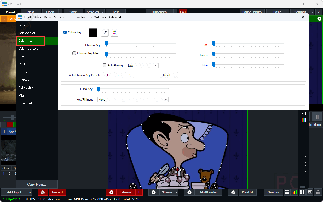Click the Add Input button
This screenshot has height=202, width=323.
click(14, 192)
